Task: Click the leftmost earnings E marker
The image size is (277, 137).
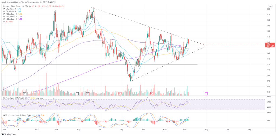Action: pyautogui.click(x=25, y=94)
